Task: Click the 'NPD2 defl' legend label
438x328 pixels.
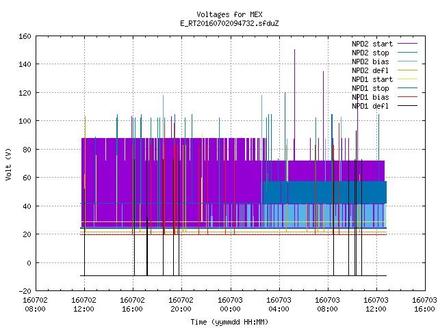Action: pos(370,70)
